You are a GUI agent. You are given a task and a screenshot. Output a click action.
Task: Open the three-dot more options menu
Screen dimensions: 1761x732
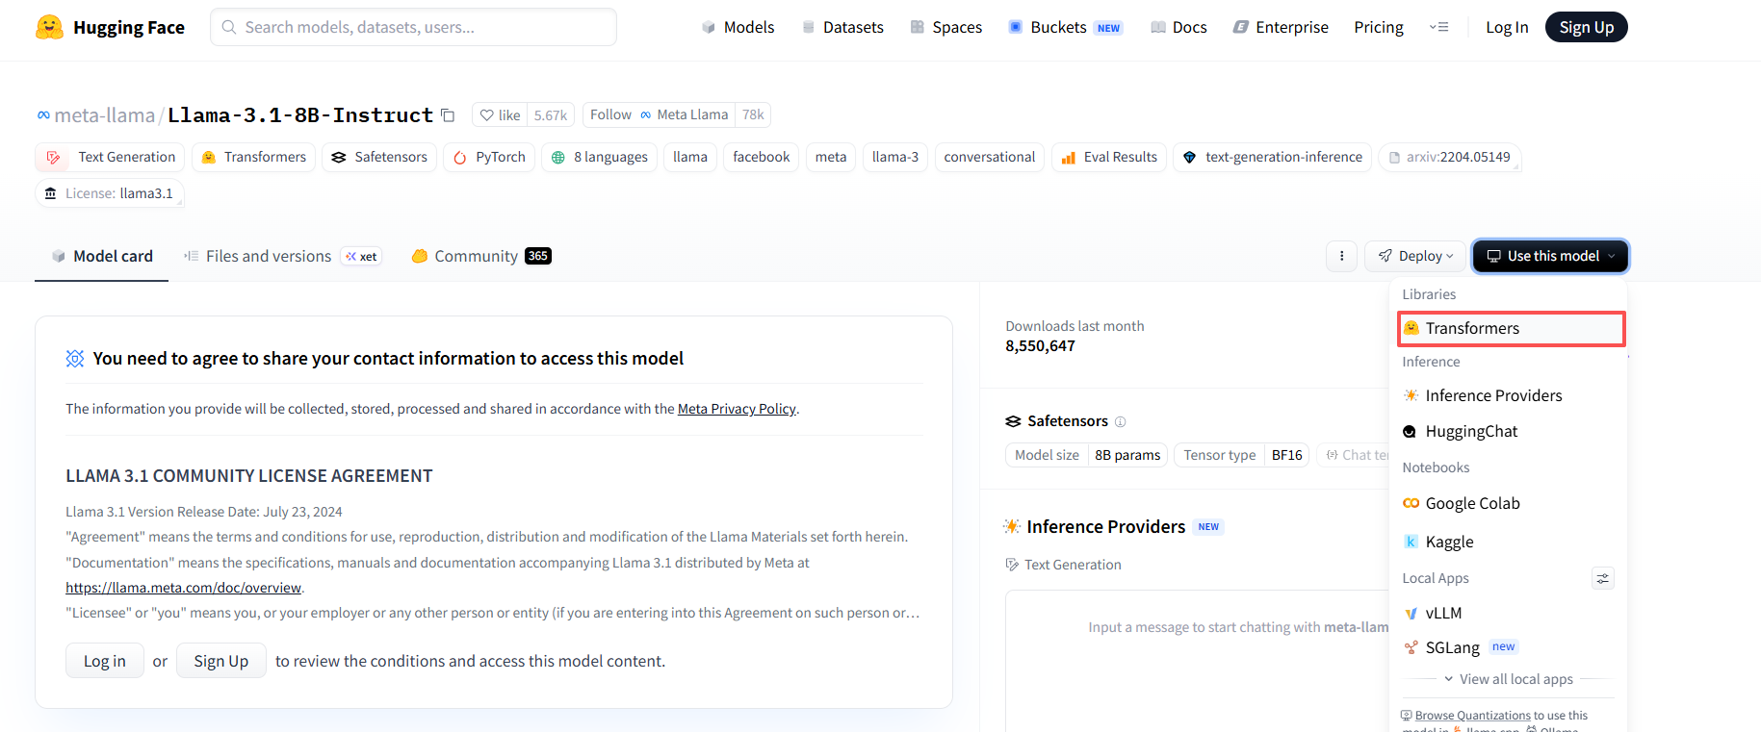[1341, 256]
